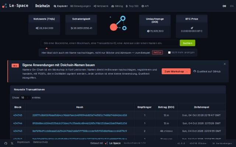Image resolution: width=236 pixels, height=147 pixels.
Task: Open the Doichain home link
Action: (42, 6)
